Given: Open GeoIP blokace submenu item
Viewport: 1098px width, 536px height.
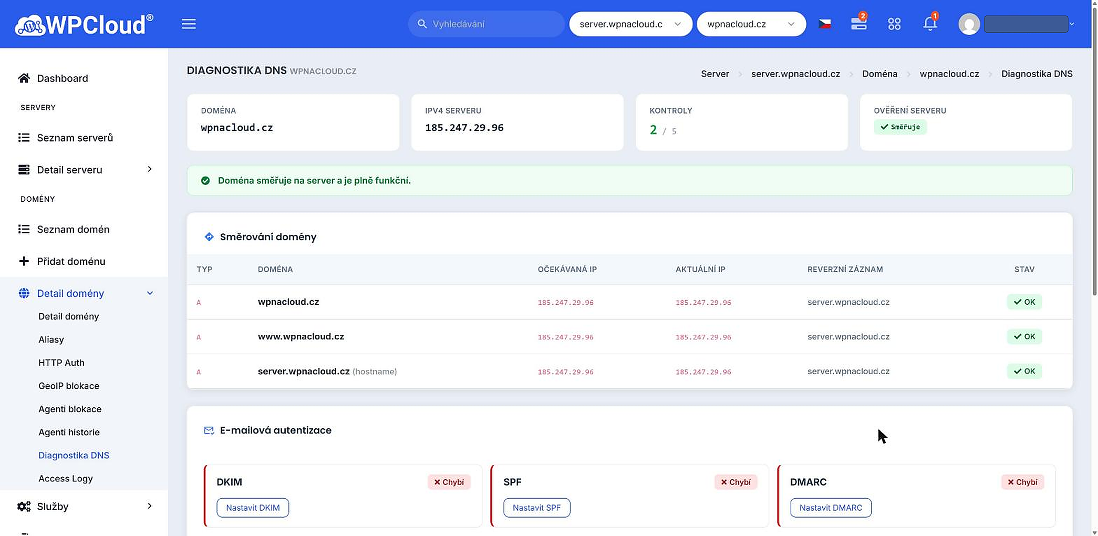Looking at the screenshot, I should tap(69, 386).
